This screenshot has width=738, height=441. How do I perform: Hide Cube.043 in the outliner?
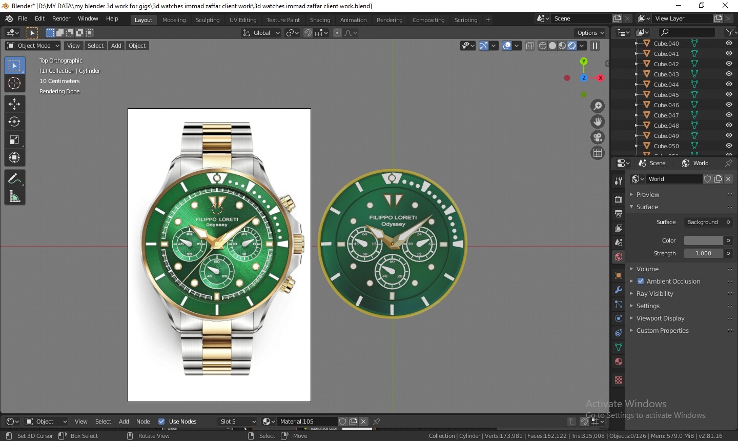click(729, 74)
